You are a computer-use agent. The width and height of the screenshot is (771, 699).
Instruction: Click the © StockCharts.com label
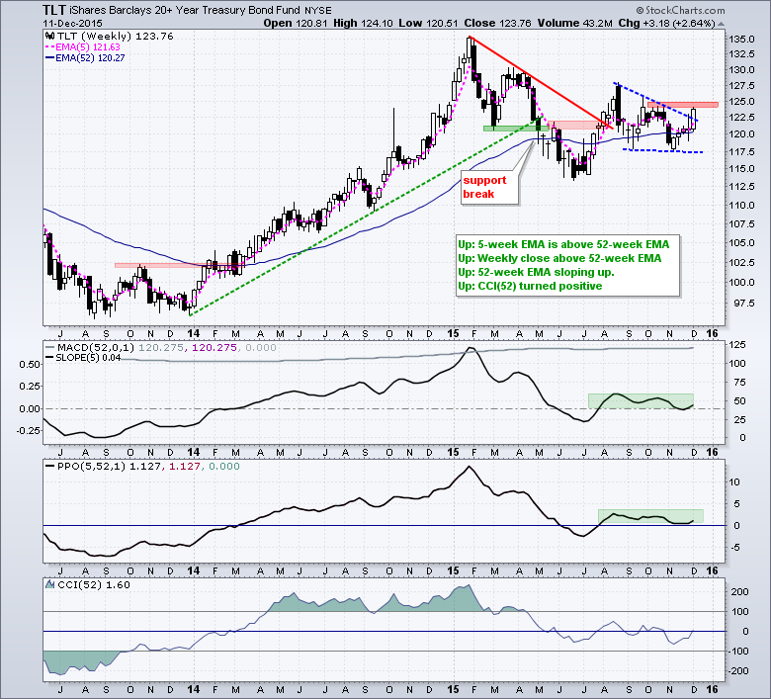(x=680, y=10)
